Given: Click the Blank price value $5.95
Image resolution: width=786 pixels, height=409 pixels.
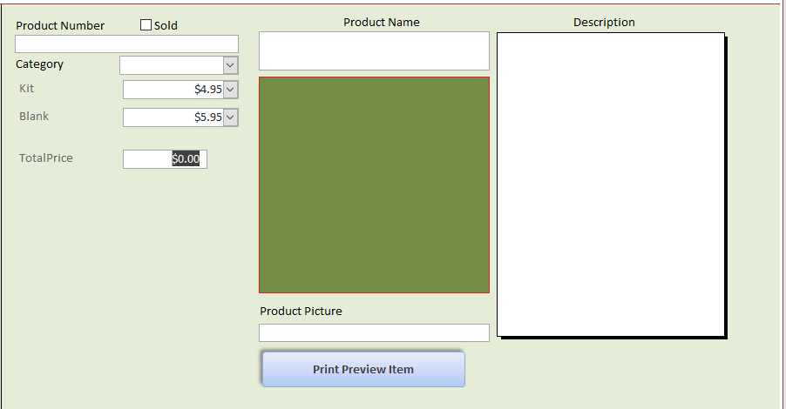Looking at the screenshot, I should tap(173, 117).
